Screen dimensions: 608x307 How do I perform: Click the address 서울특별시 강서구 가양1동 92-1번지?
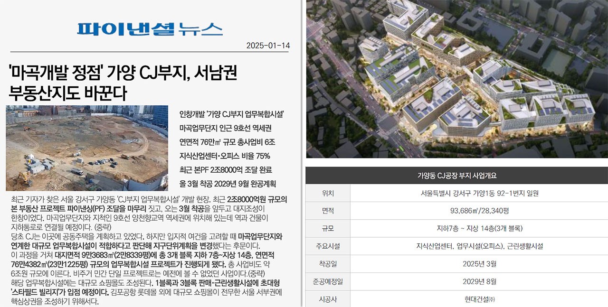click(x=456, y=193)
